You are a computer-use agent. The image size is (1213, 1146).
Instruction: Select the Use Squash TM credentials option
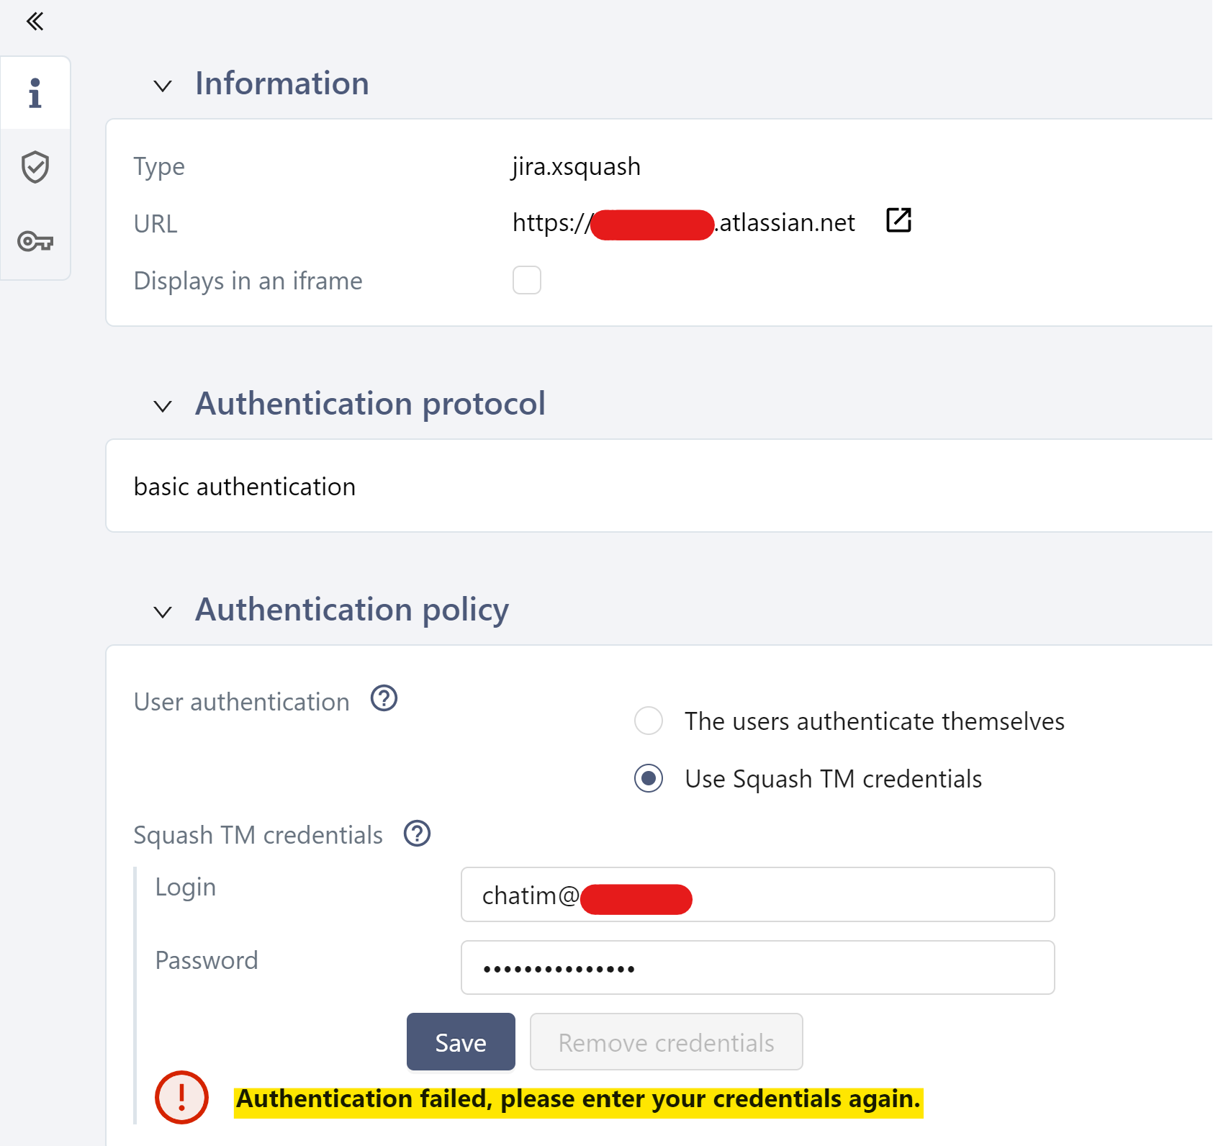point(648,778)
